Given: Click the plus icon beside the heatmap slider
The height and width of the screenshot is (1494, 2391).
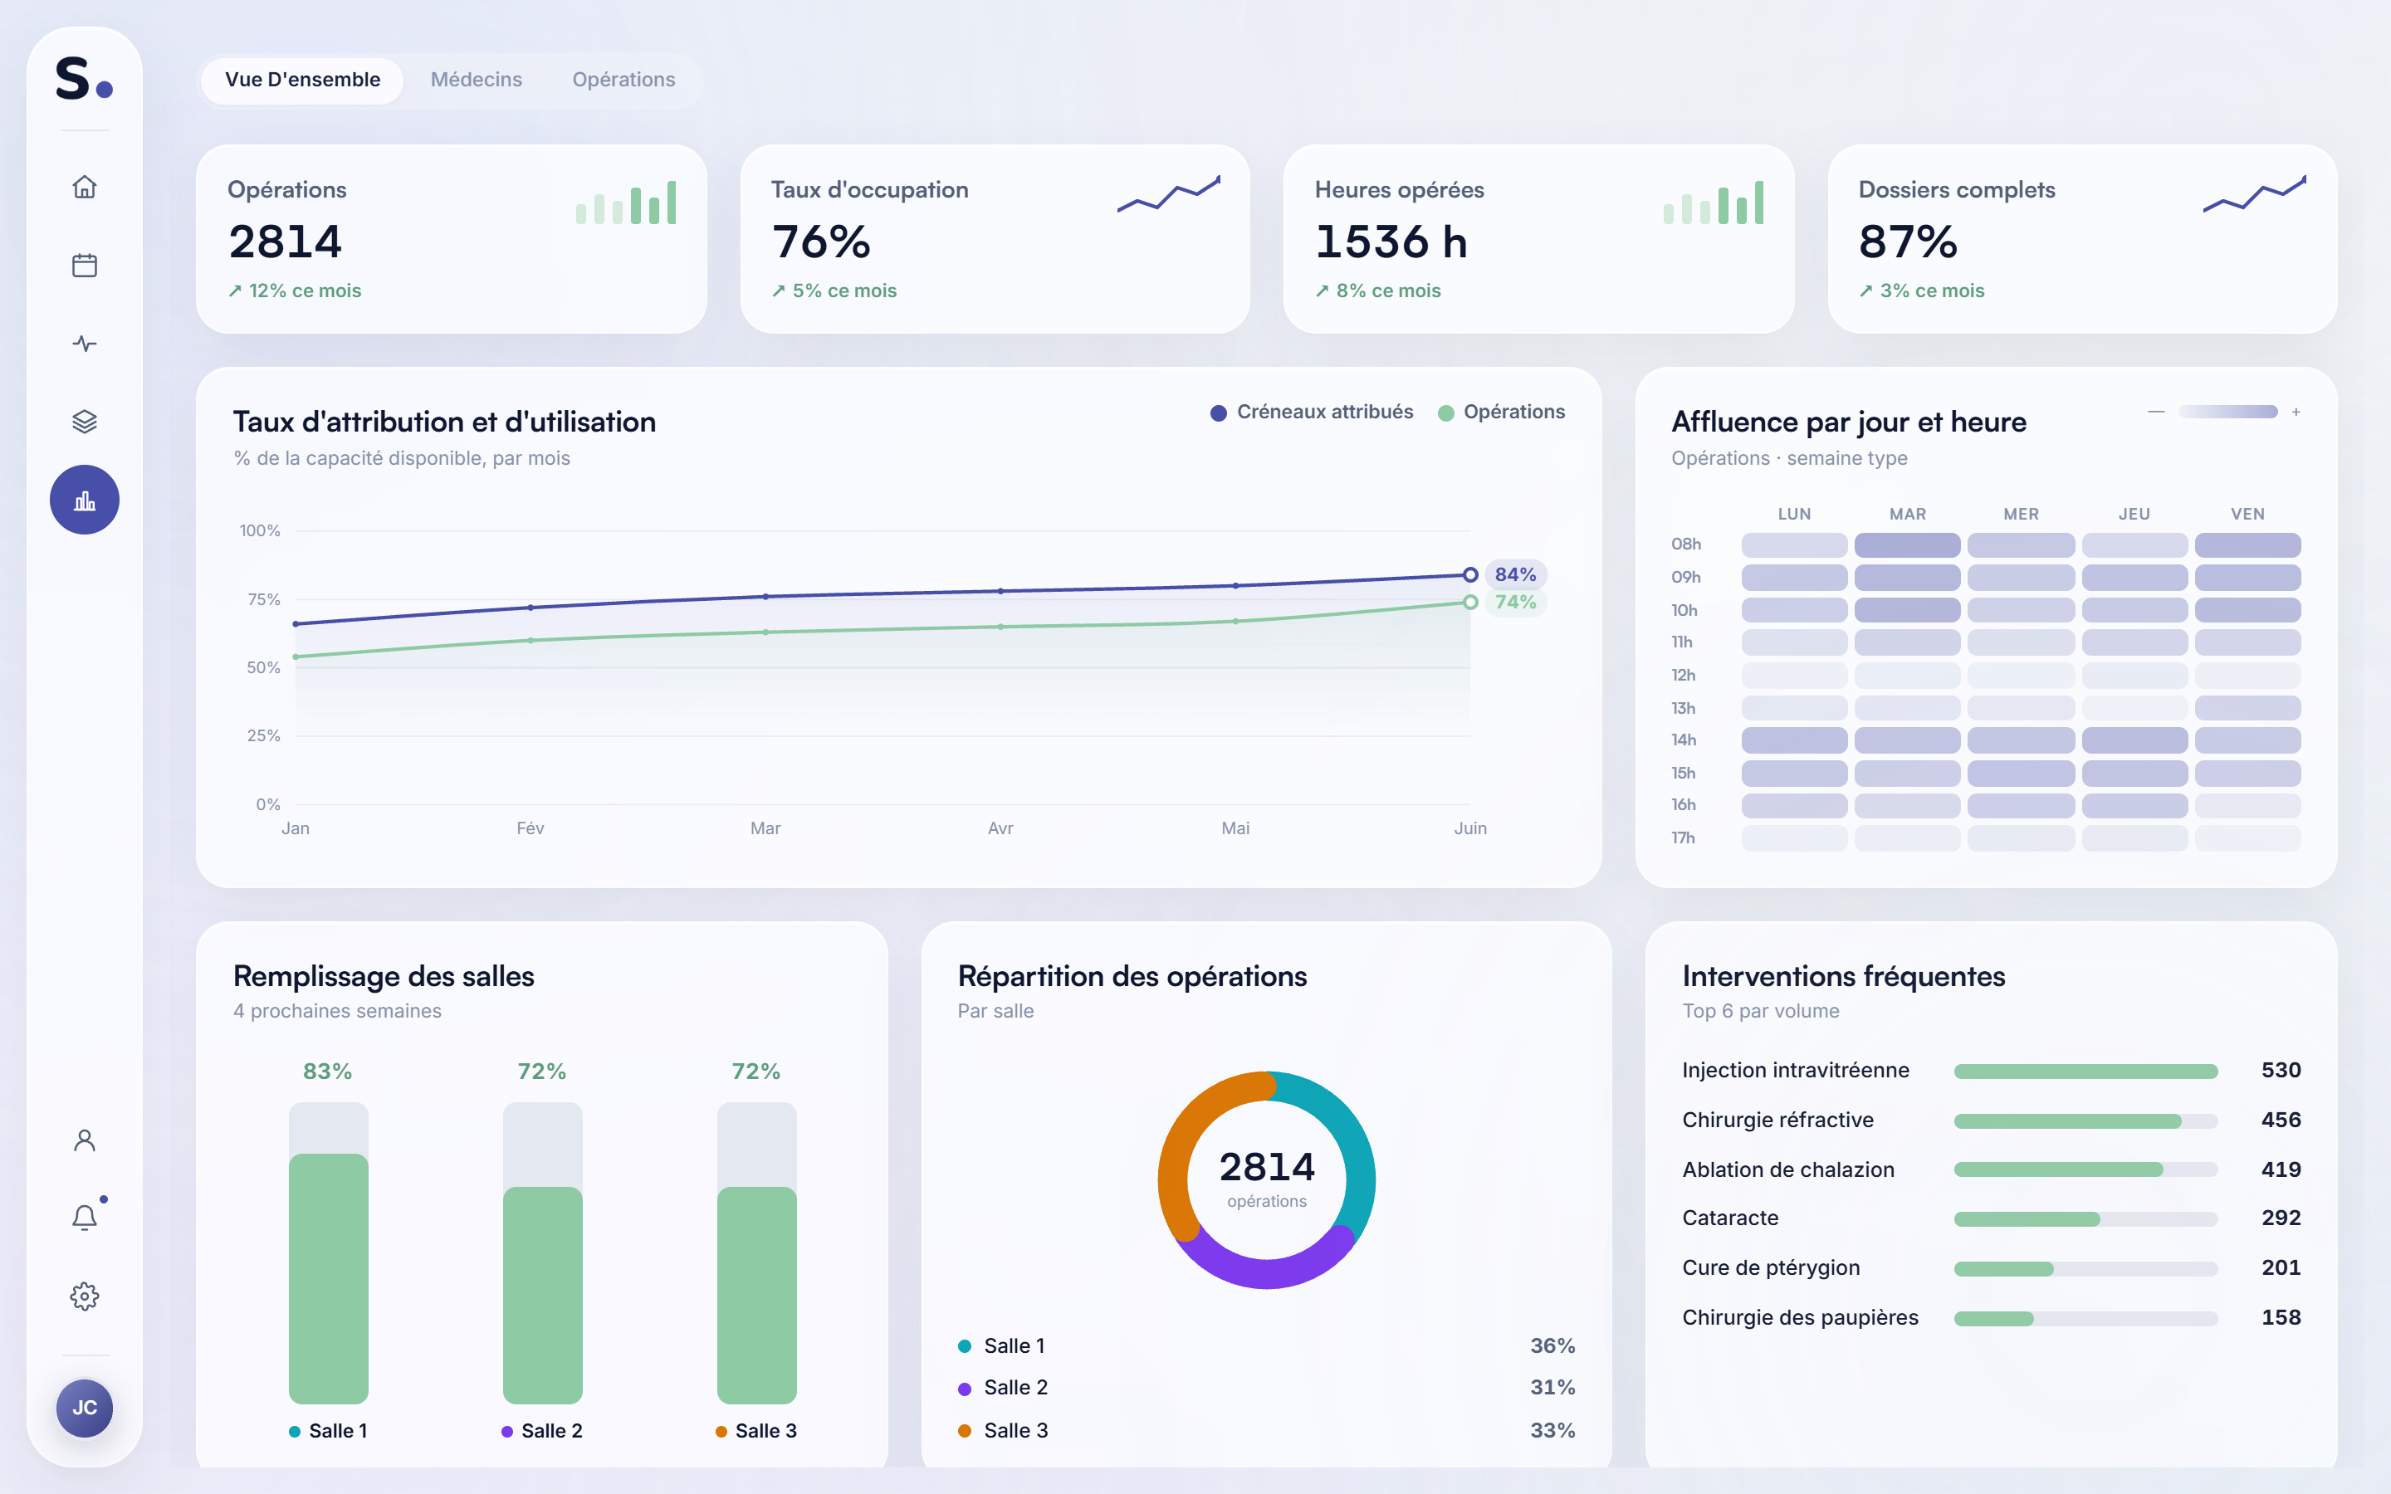Looking at the screenshot, I should pyautogui.click(x=2296, y=412).
